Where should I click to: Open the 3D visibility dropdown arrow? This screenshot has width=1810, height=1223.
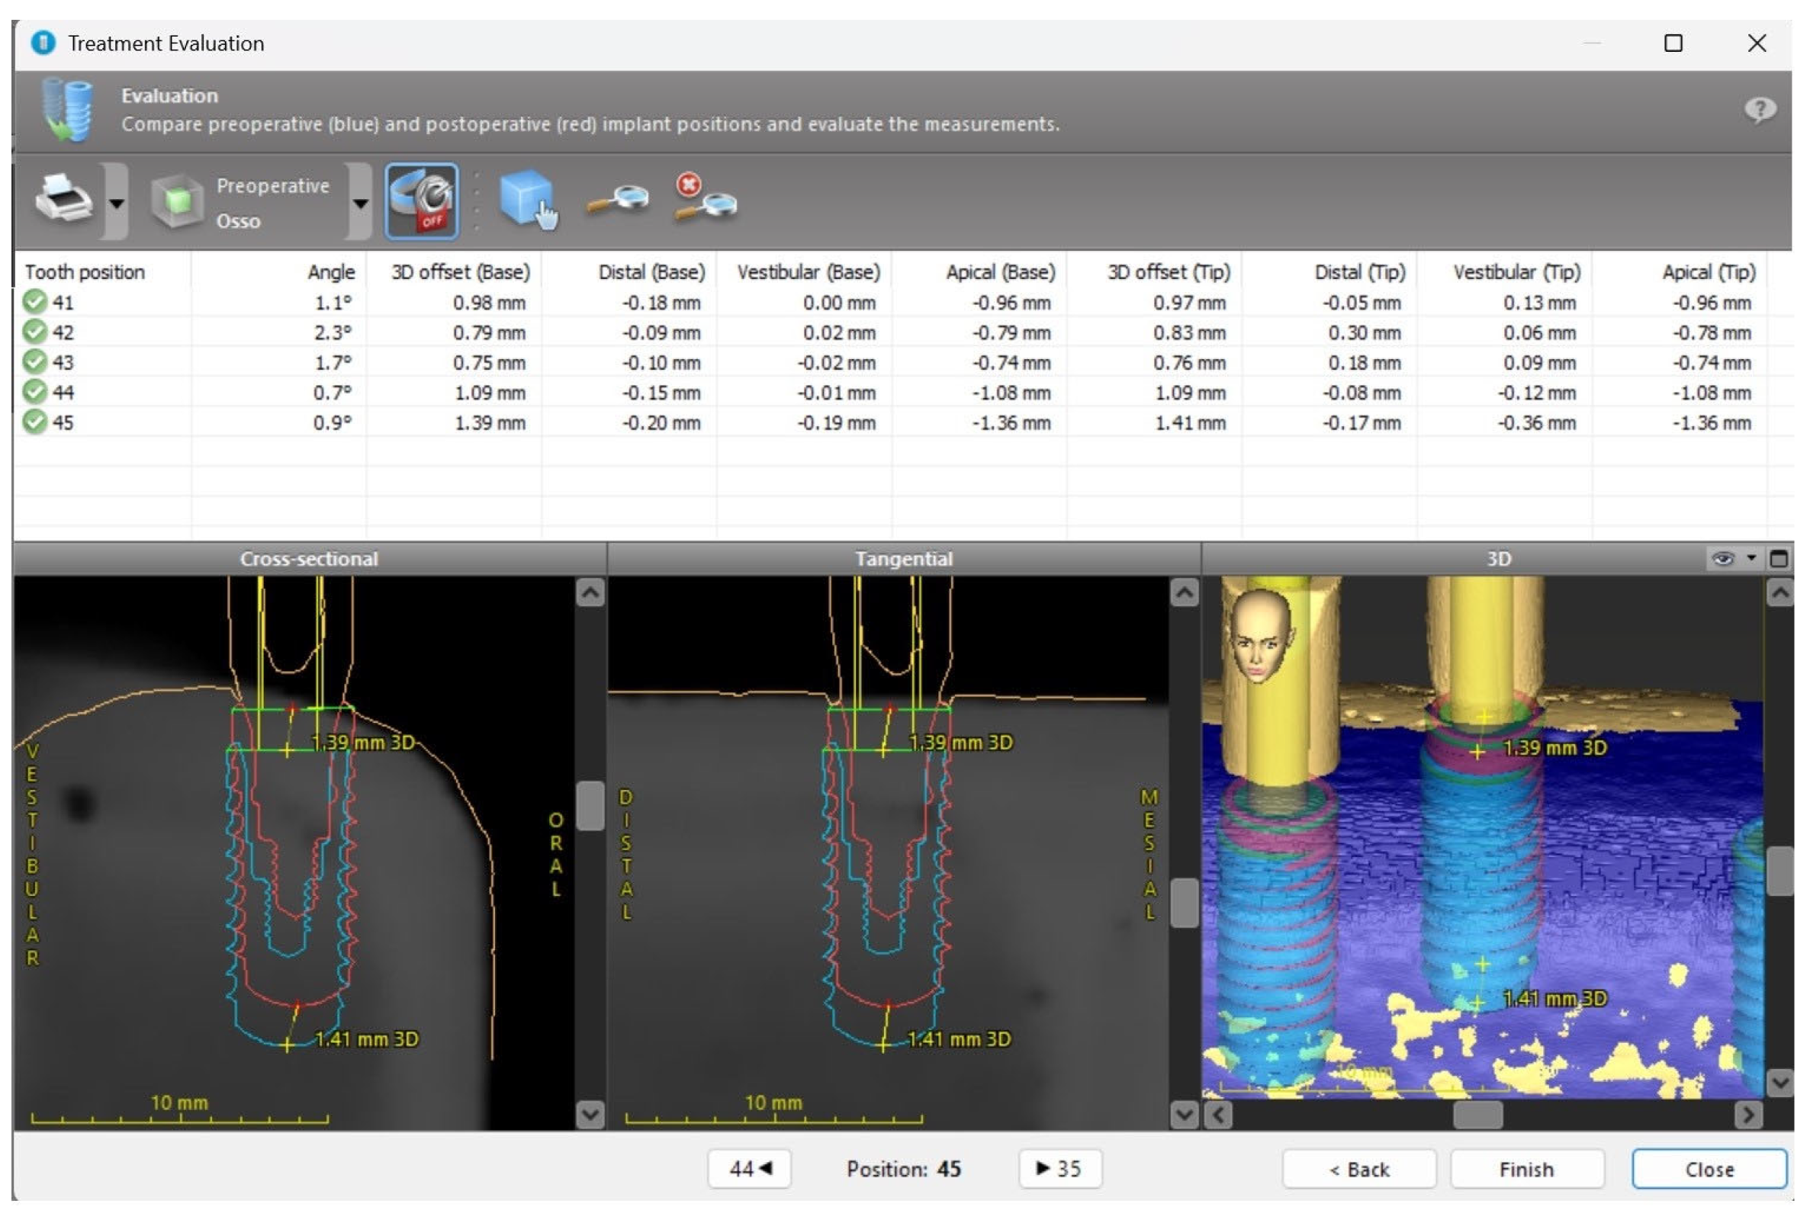tap(1751, 558)
